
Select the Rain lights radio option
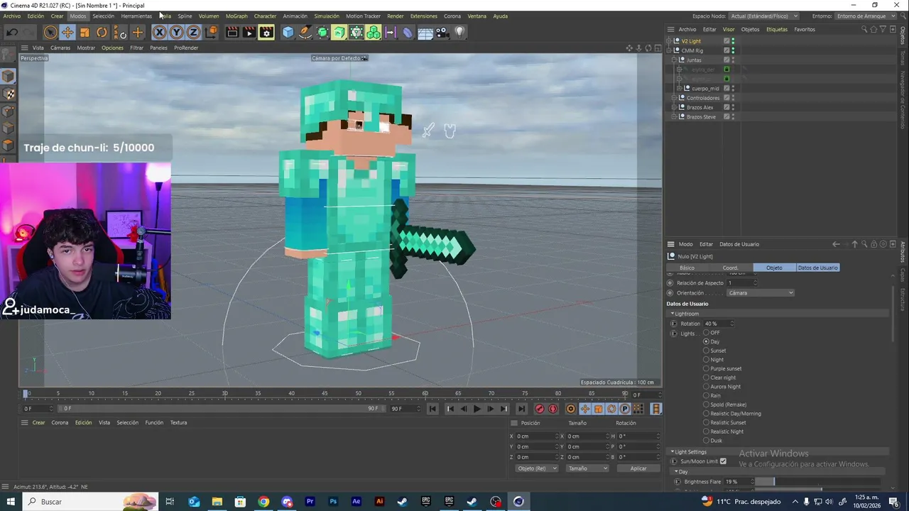(x=707, y=395)
